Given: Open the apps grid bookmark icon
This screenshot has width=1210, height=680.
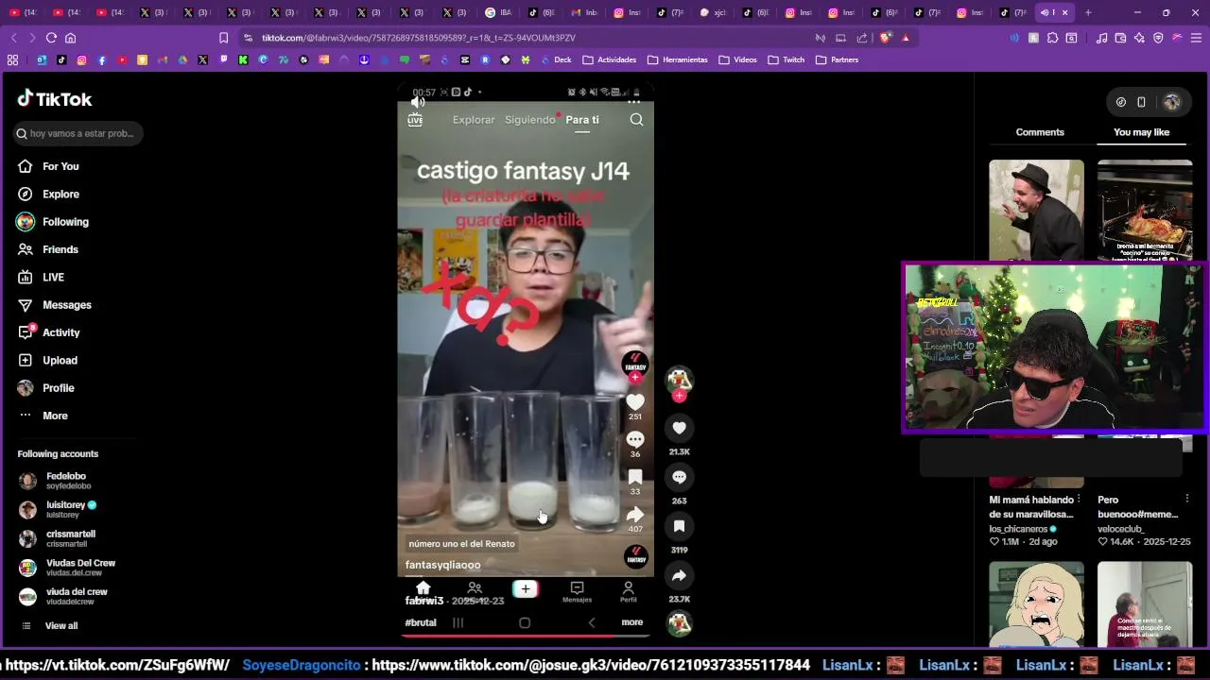Looking at the screenshot, I should pyautogui.click(x=12, y=59).
